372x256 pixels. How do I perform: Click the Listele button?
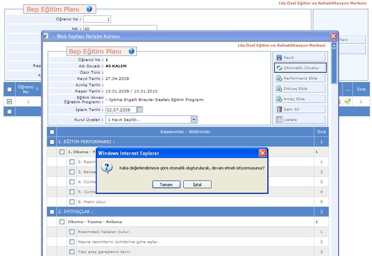click(300, 120)
